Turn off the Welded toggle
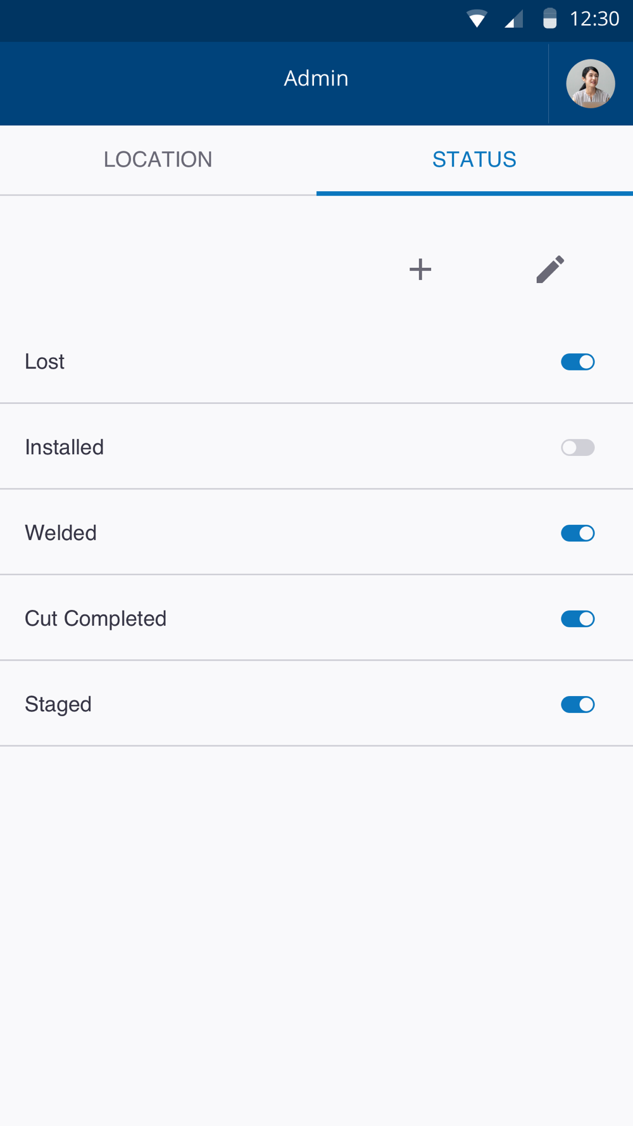Viewport: 633px width, 1126px height. click(577, 533)
